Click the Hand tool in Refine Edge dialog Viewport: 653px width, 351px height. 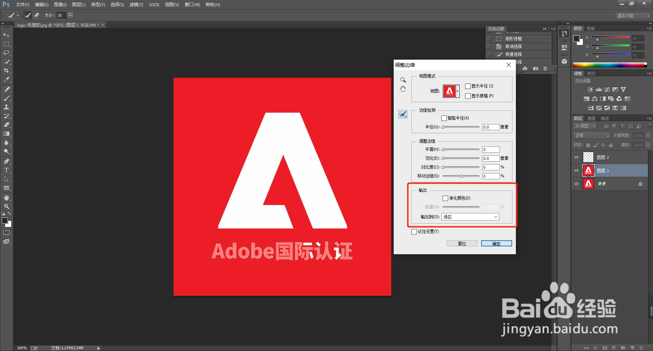[403, 89]
